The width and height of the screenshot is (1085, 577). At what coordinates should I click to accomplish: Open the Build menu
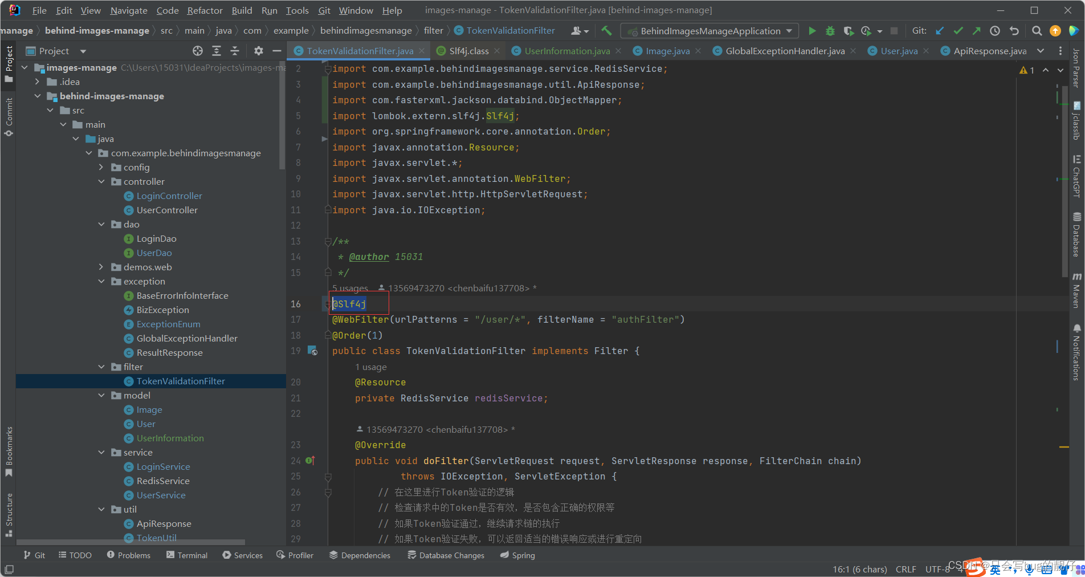[242, 10]
